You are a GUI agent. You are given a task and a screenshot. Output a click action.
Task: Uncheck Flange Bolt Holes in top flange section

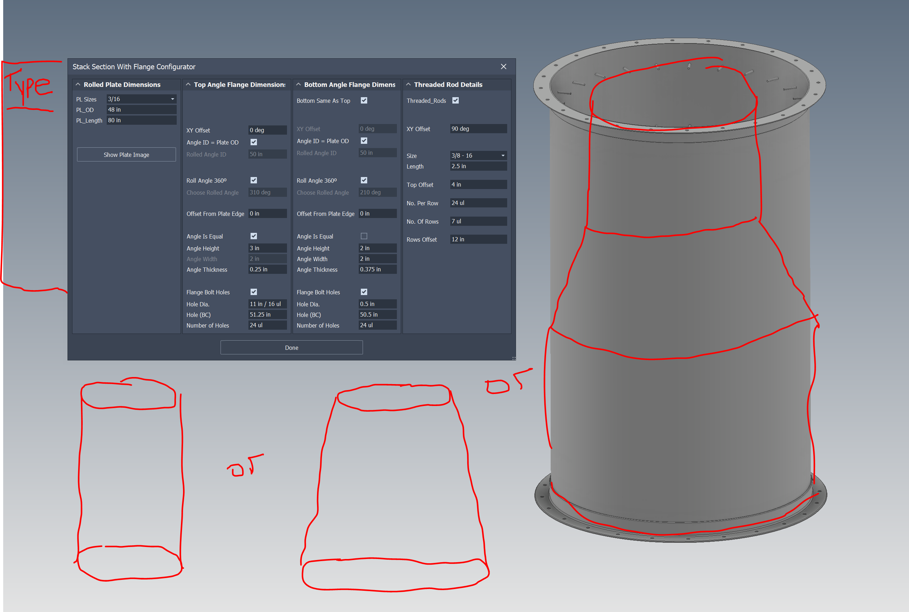[x=254, y=292]
